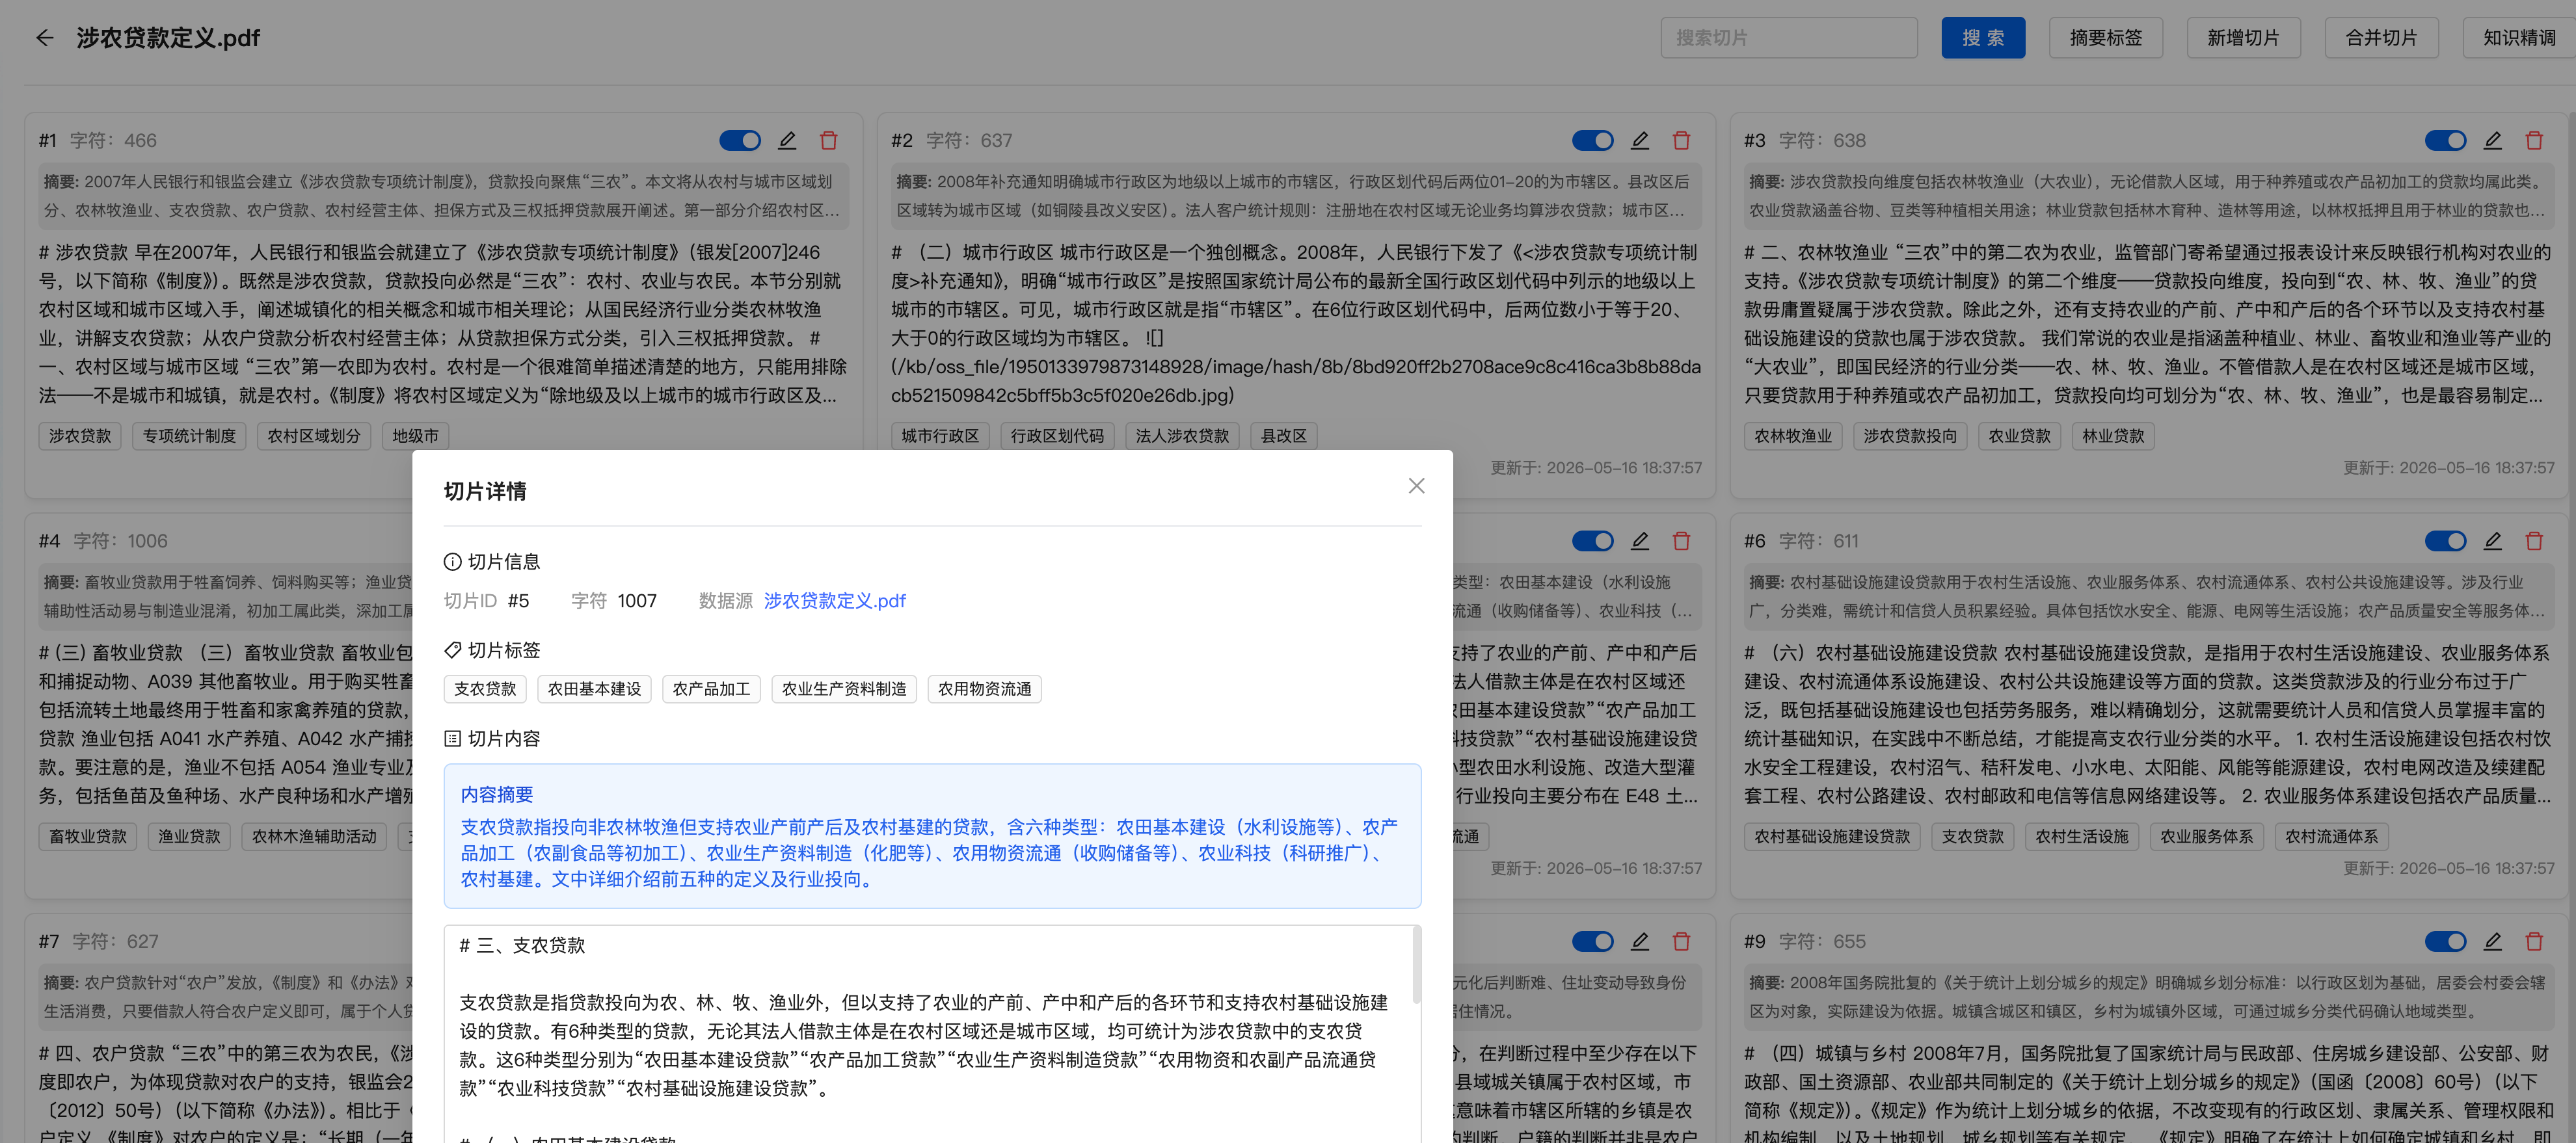Image resolution: width=2576 pixels, height=1143 pixels.
Task: Click the 地级市 tag on slice #1
Action: pyautogui.click(x=415, y=437)
